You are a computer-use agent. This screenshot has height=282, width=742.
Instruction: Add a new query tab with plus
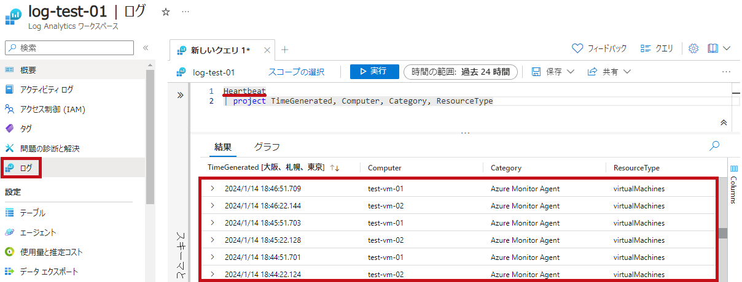click(x=284, y=50)
